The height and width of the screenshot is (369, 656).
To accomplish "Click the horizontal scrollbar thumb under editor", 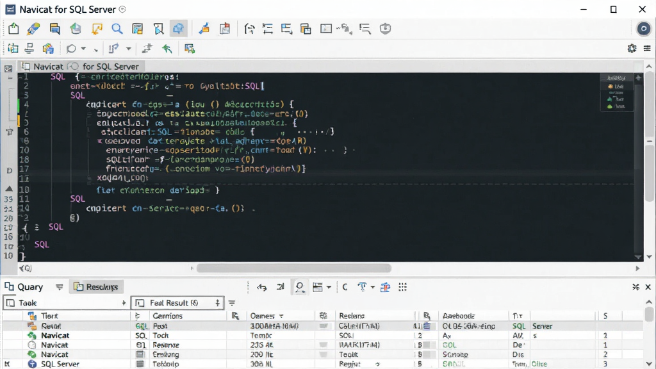I will pos(293,268).
